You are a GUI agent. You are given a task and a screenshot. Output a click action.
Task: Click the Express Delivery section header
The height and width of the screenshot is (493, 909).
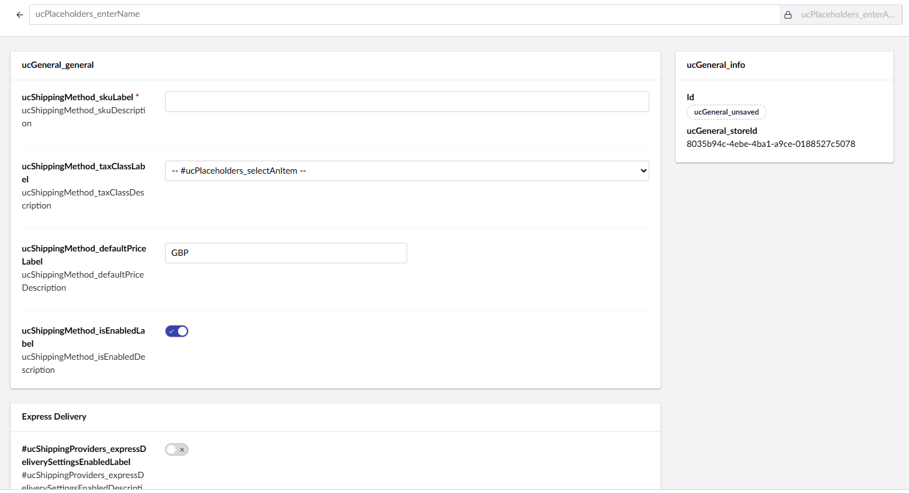(x=54, y=416)
